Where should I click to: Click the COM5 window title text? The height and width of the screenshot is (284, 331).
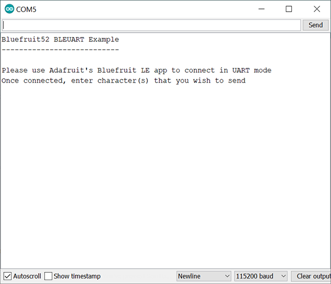(26, 9)
